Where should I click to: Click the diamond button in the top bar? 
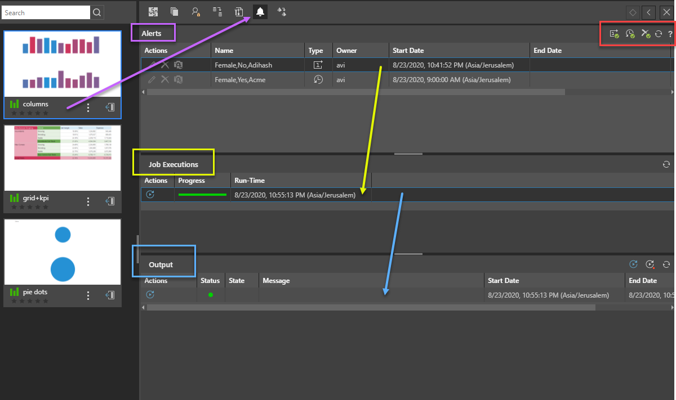633,12
